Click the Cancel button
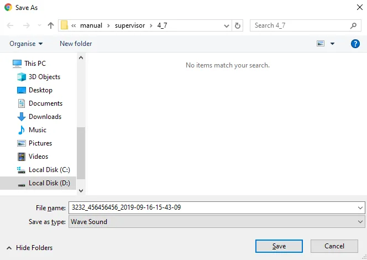The height and width of the screenshot is (260, 367). coord(334,246)
